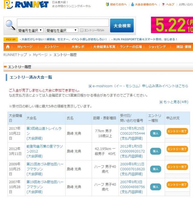This screenshot has width=193, height=198.
Task: Expand the 開催地を選択 dropdown
Action: [x=62, y=30]
